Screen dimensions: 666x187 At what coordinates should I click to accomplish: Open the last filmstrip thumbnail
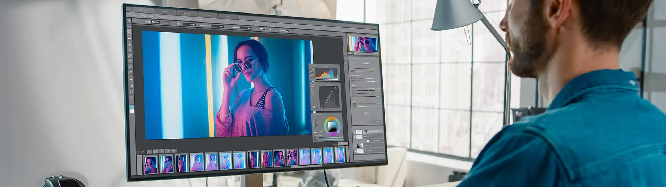(x=340, y=155)
